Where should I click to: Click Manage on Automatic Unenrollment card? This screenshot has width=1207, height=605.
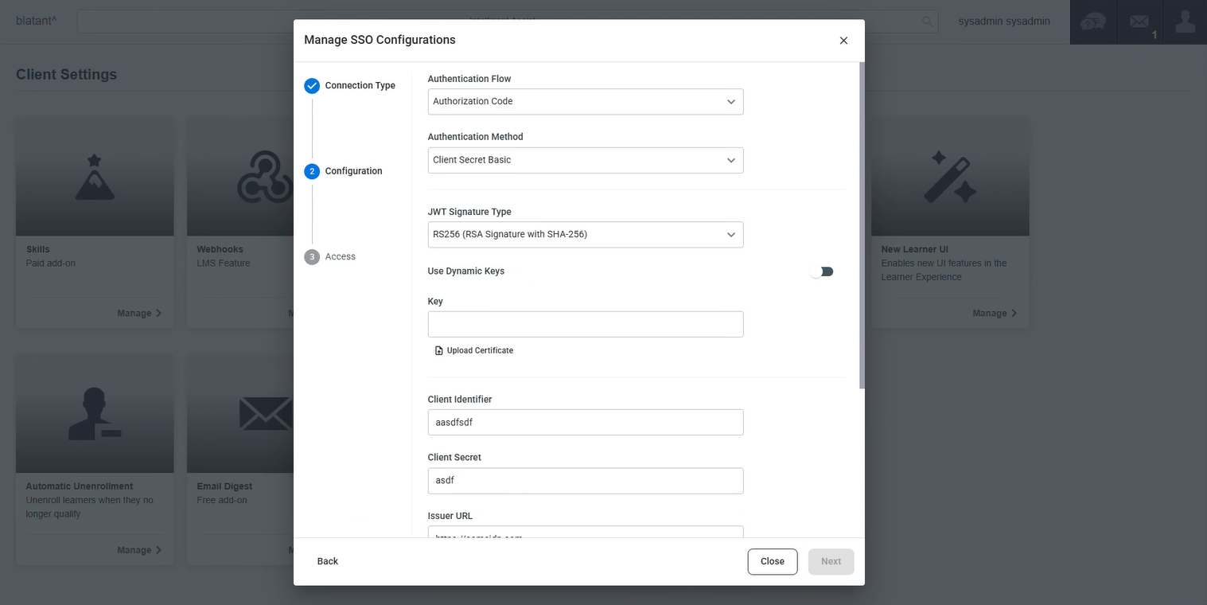point(139,550)
